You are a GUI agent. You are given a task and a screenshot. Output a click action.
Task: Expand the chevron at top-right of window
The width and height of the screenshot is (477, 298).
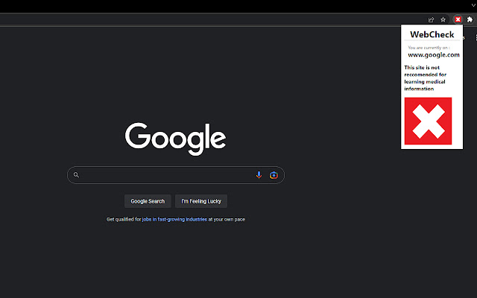click(x=474, y=5)
